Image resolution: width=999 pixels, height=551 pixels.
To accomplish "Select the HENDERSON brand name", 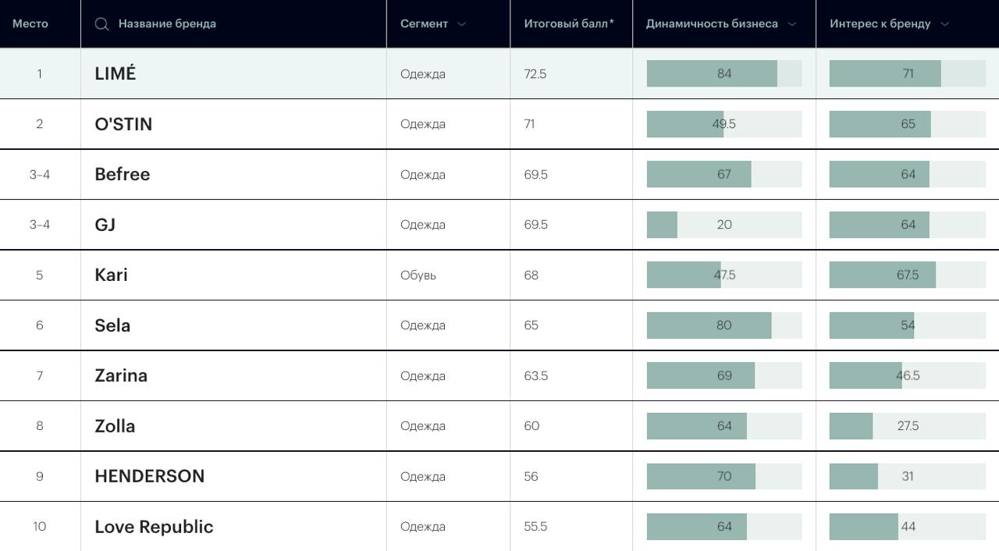I will click(150, 476).
